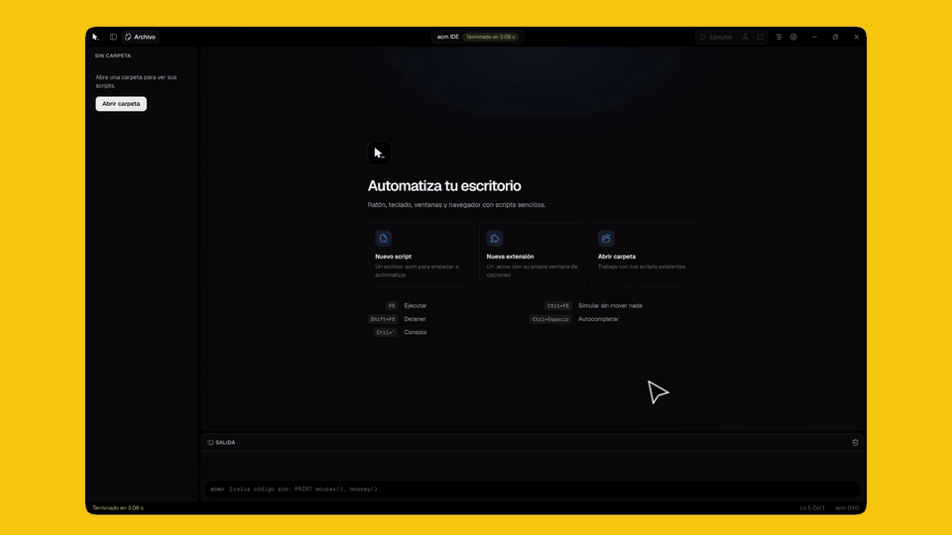
Task: Click the acm version status entry
Action: (x=847, y=508)
